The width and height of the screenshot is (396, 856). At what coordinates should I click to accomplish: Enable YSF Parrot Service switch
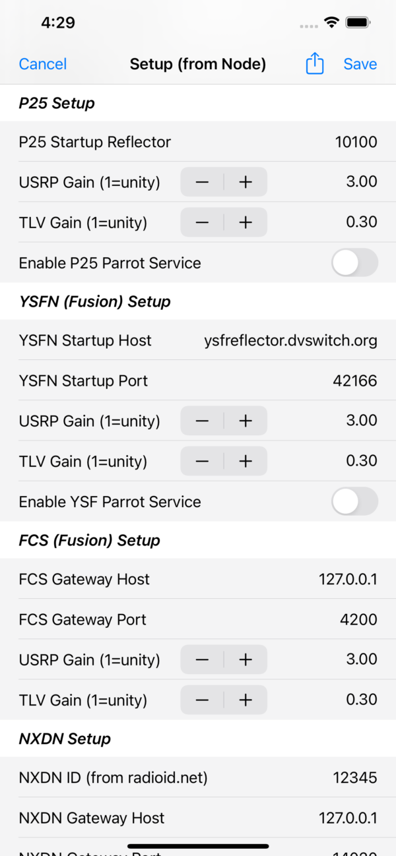click(x=354, y=501)
